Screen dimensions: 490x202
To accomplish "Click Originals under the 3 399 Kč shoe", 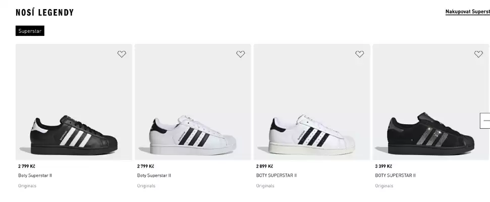I will [384, 186].
